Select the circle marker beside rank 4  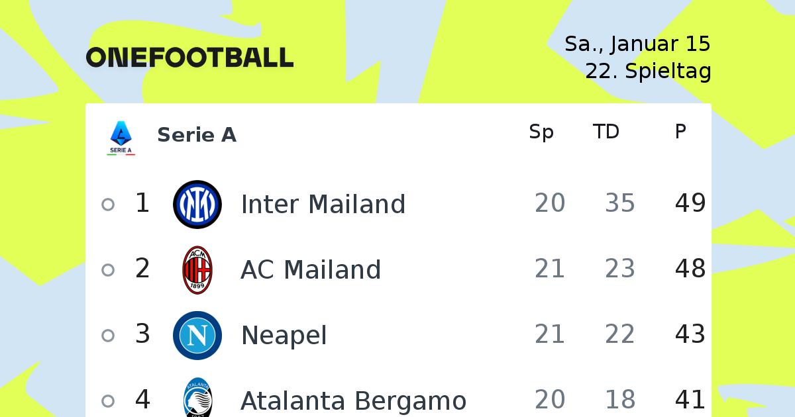tap(108, 401)
